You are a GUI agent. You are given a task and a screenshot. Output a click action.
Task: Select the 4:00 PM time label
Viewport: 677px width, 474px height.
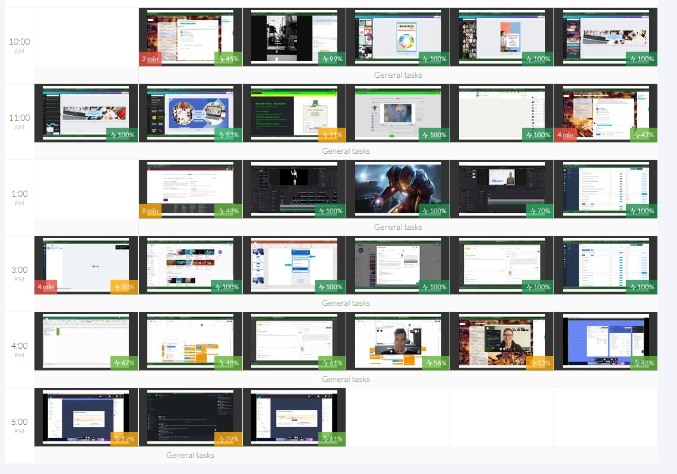pyautogui.click(x=20, y=349)
